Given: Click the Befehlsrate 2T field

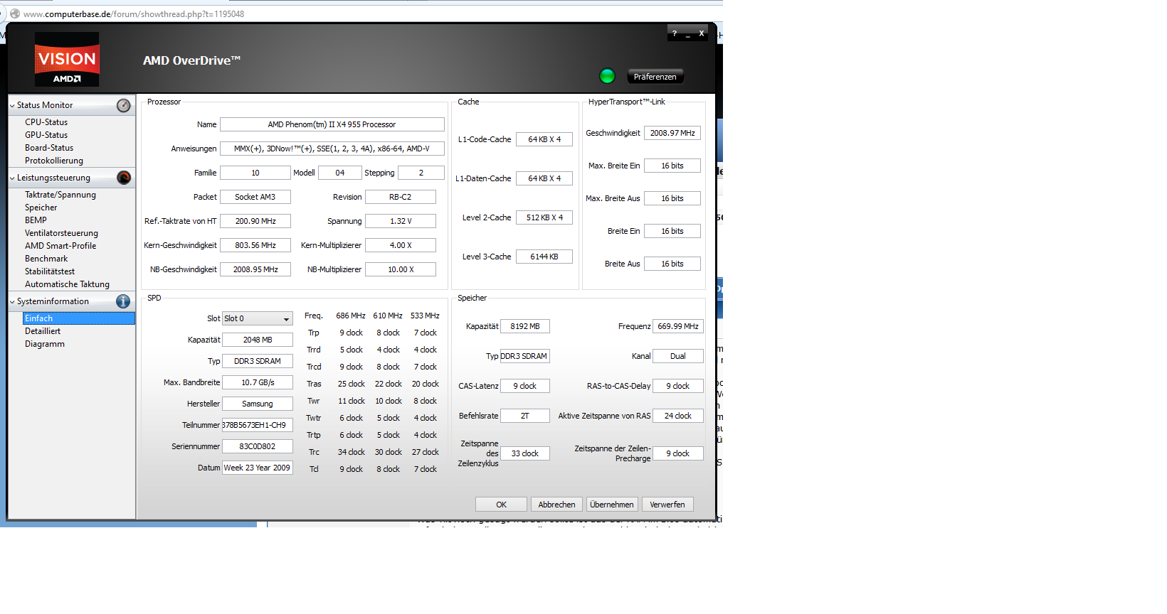Looking at the screenshot, I should 525,416.
